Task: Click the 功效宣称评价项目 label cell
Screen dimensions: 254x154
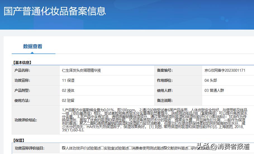Action: [36, 148]
